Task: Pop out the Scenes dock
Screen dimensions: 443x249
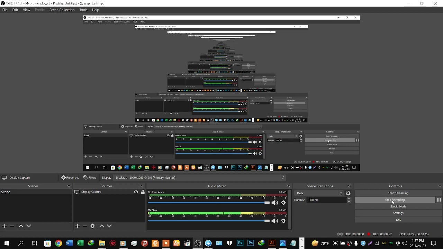Action: point(69,186)
